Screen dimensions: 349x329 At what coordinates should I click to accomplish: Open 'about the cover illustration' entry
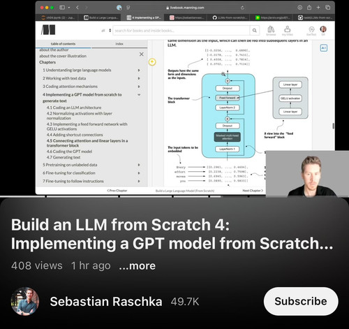(x=63, y=56)
